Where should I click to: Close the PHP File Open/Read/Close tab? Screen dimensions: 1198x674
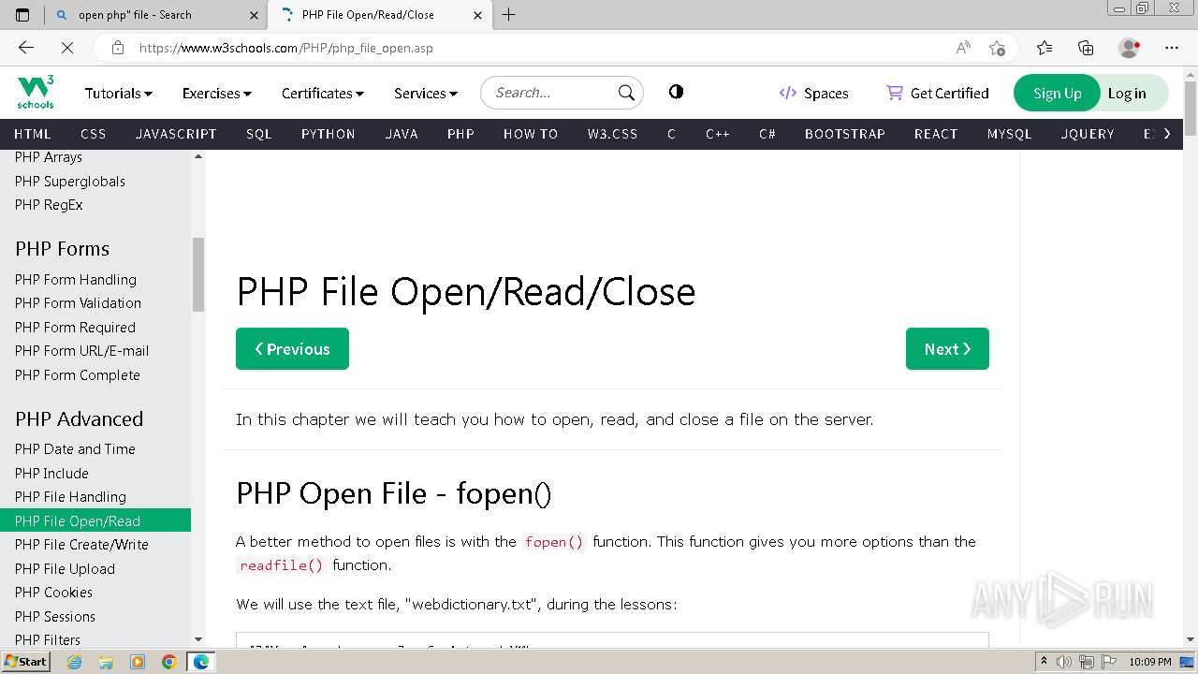[x=477, y=15]
